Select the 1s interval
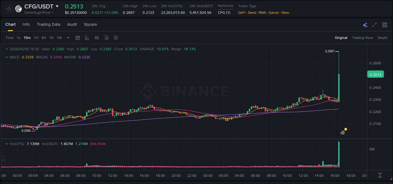 pyautogui.click(x=19, y=38)
